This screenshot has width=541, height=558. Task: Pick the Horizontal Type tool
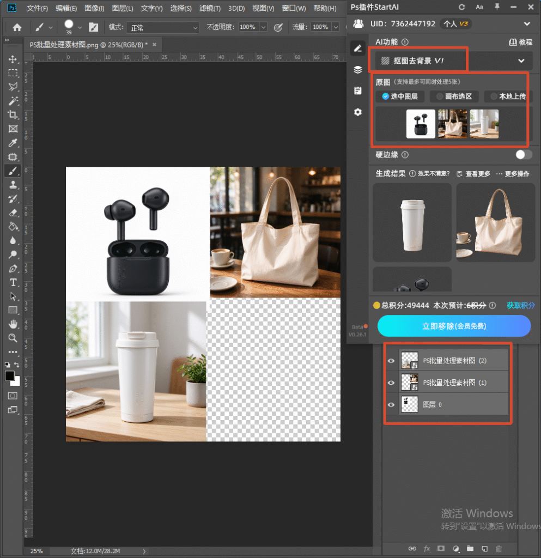[13, 282]
